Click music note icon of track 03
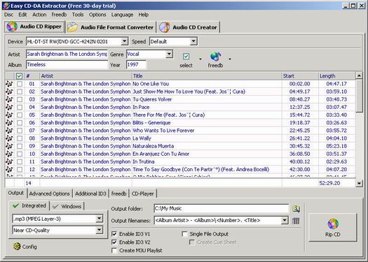Image resolution: width=368 pixels, height=262 pixels. [9, 99]
